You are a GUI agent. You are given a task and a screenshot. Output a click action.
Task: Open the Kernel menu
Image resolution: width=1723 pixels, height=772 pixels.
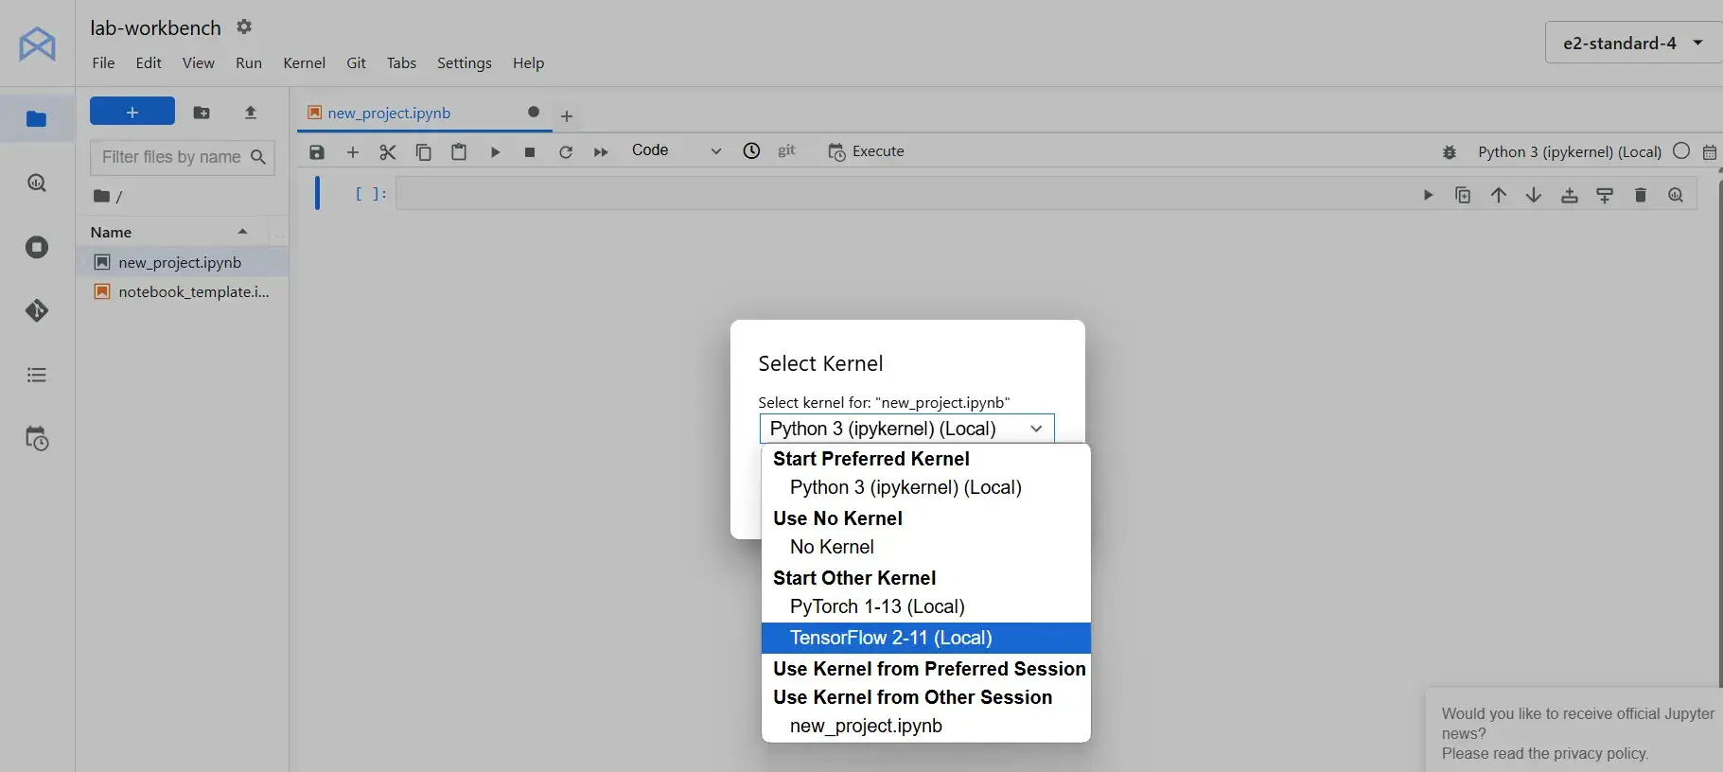pyautogui.click(x=304, y=63)
